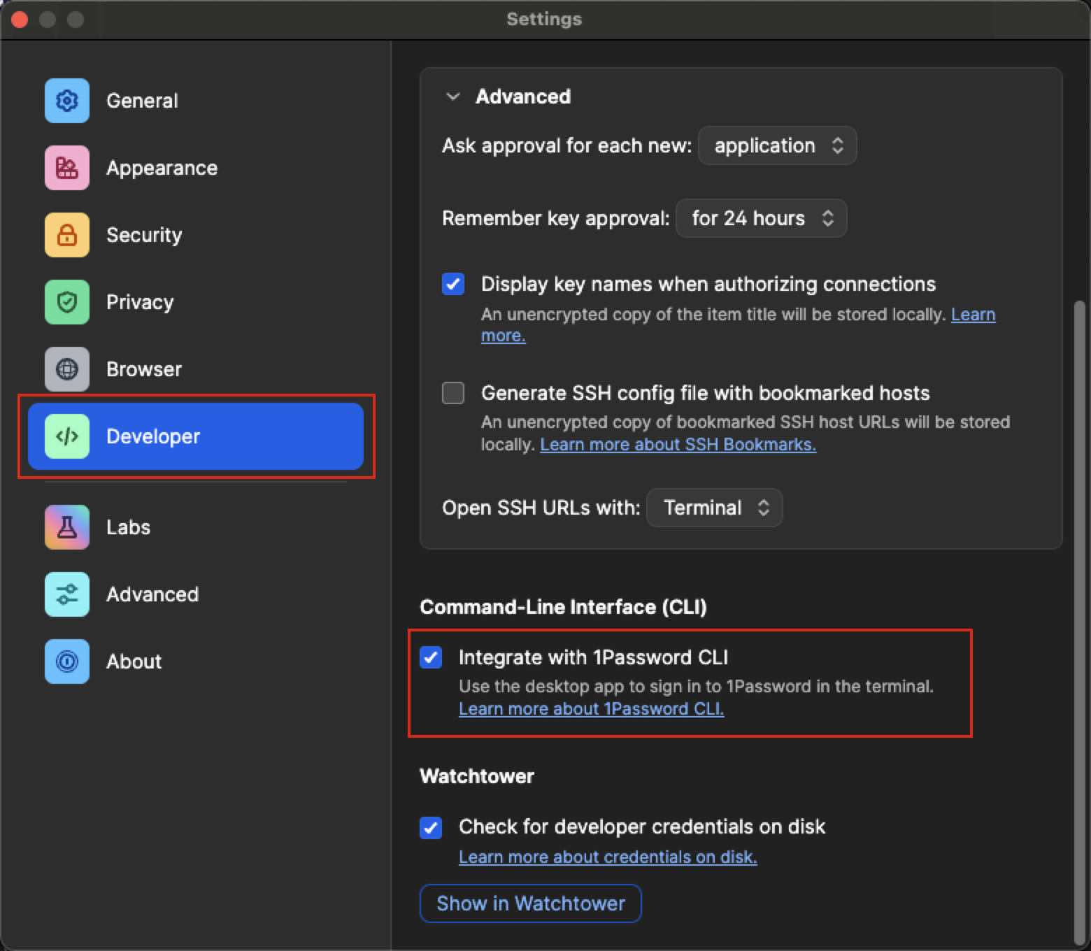Open Advanced via the sliders icon
This screenshot has width=1091, height=951.
coord(67,594)
